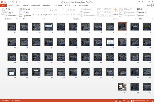Open the font name combo box

click(x=38, y=10)
